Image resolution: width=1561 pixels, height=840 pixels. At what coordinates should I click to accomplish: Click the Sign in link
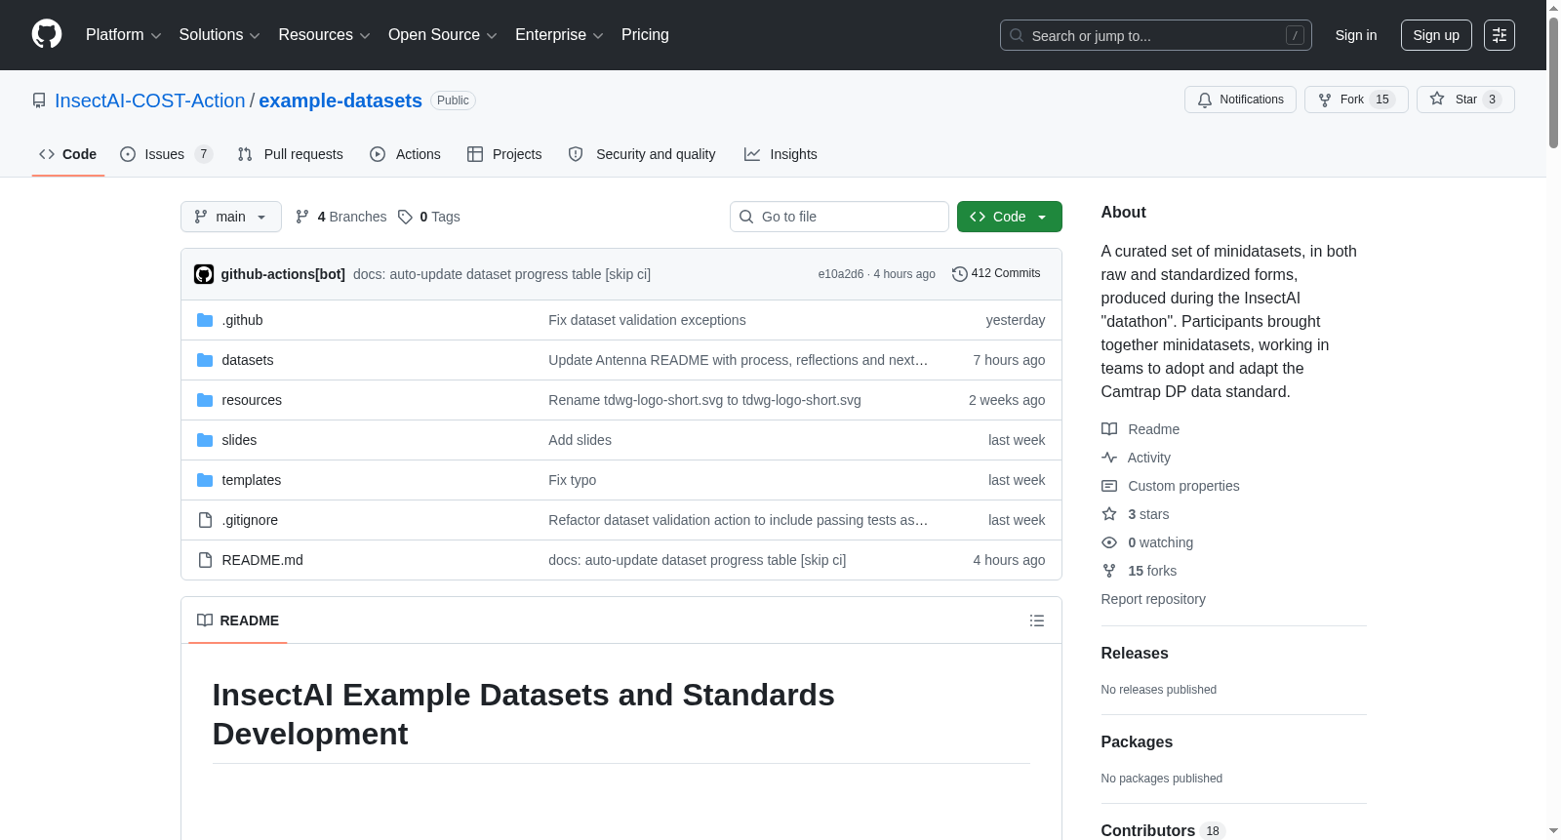pos(1356,35)
